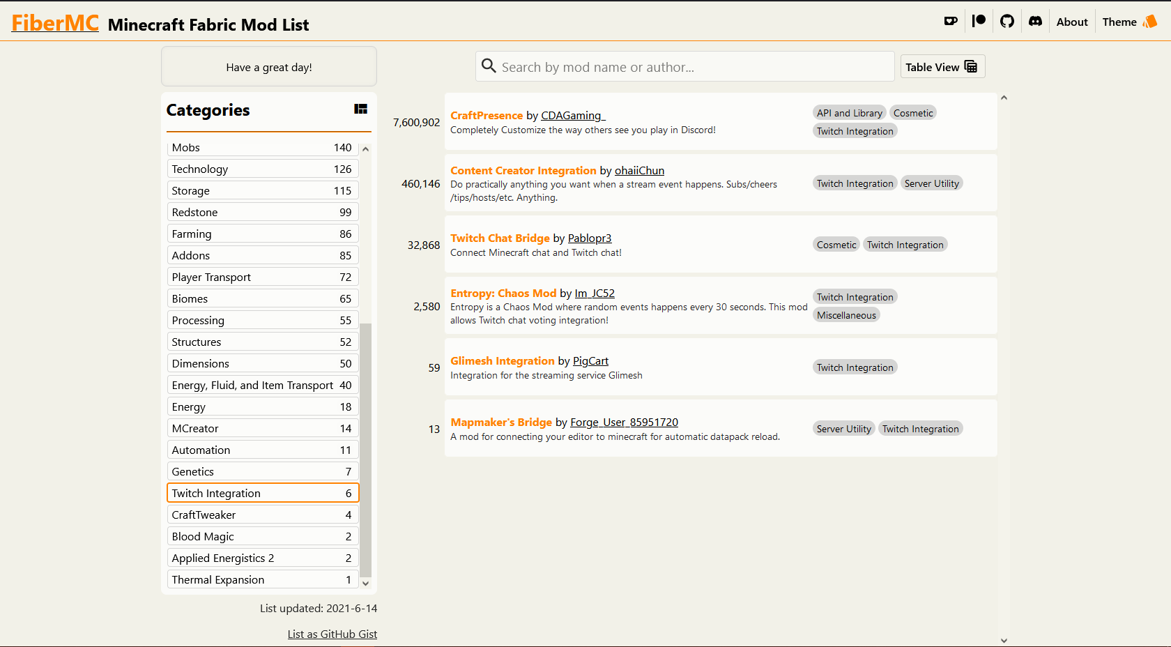
Task: Open the Glimesh Integration mod
Action: pos(503,360)
